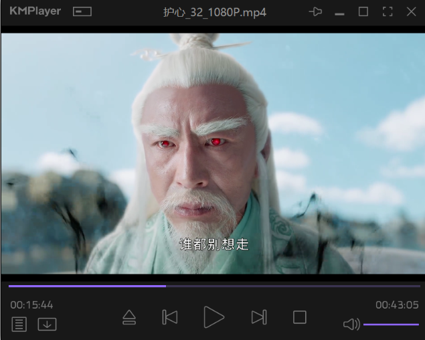Minimize the KMPlayer window
The image size is (425, 340).
click(339, 12)
